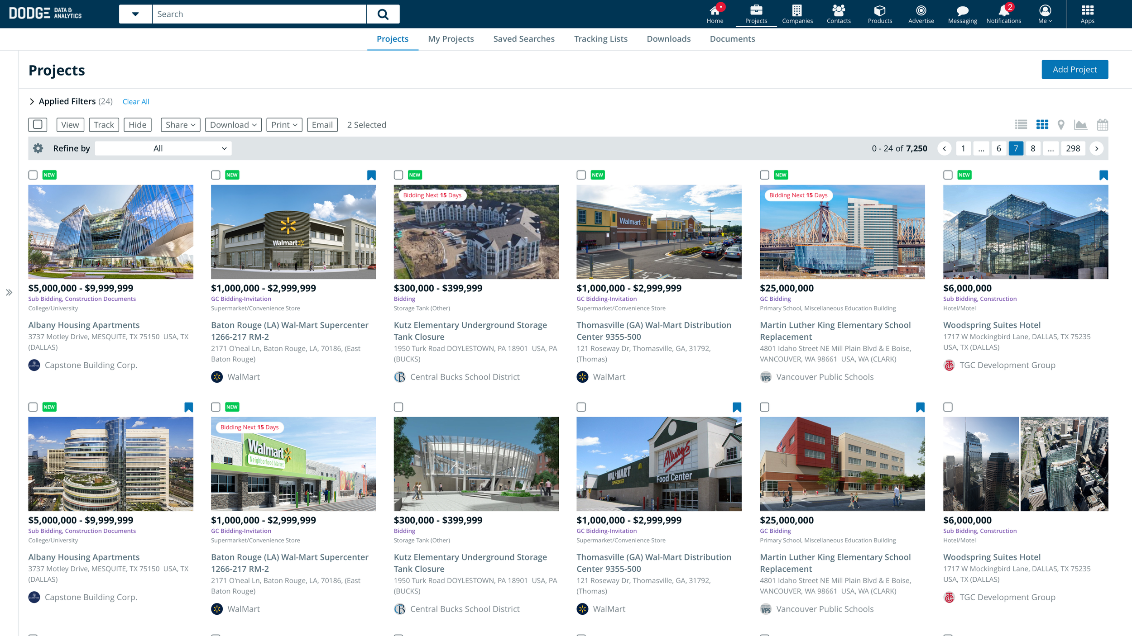This screenshot has height=636, width=1132.
Task: Open the search category dropdown arrow
Action: [x=135, y=14]
